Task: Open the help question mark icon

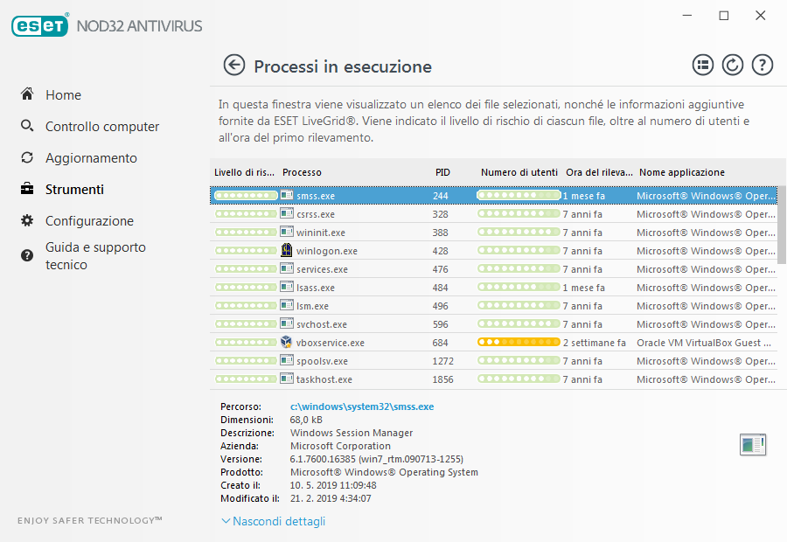Action: point(762,66)
